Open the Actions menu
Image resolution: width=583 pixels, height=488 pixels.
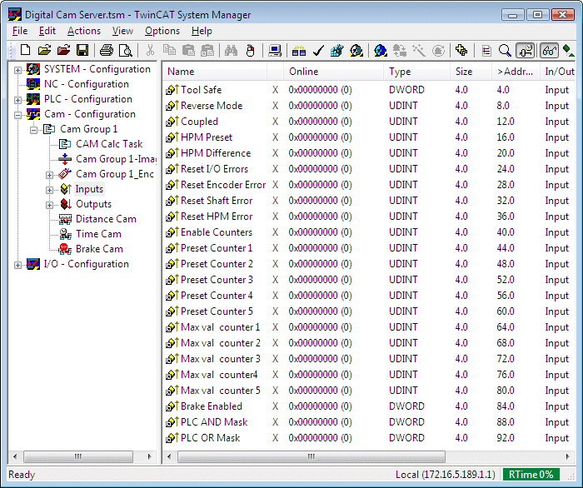click(83, 31)
